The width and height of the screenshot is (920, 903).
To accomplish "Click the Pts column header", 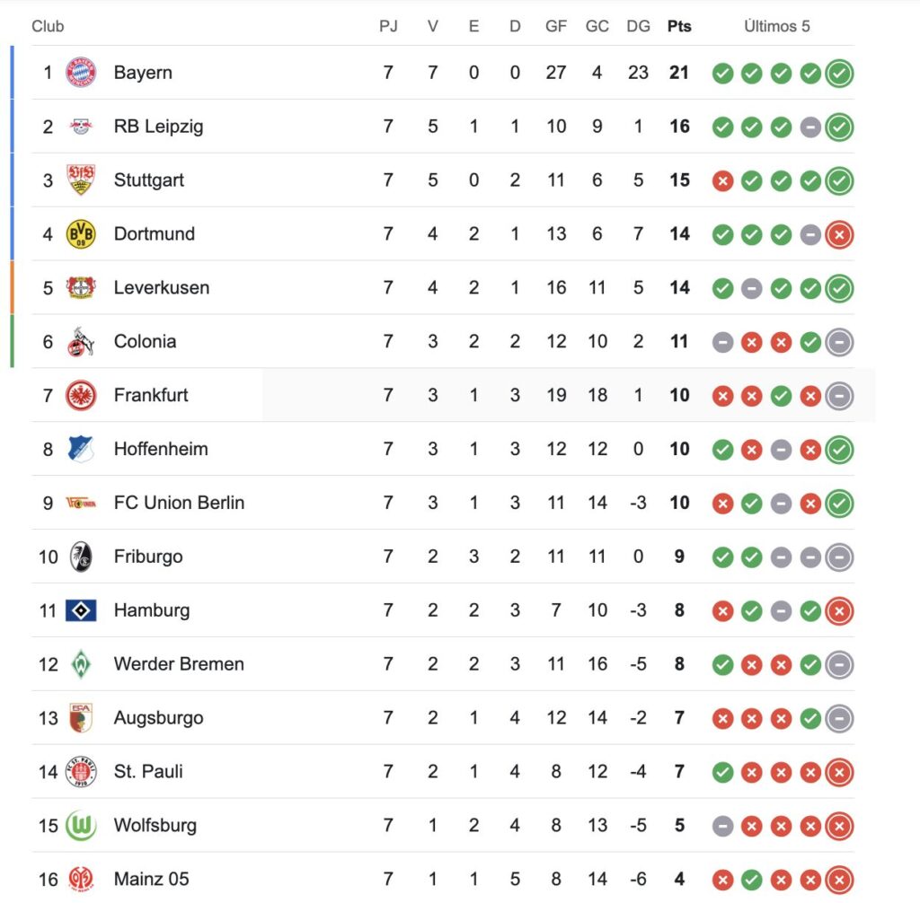I will tap(679, 26).
